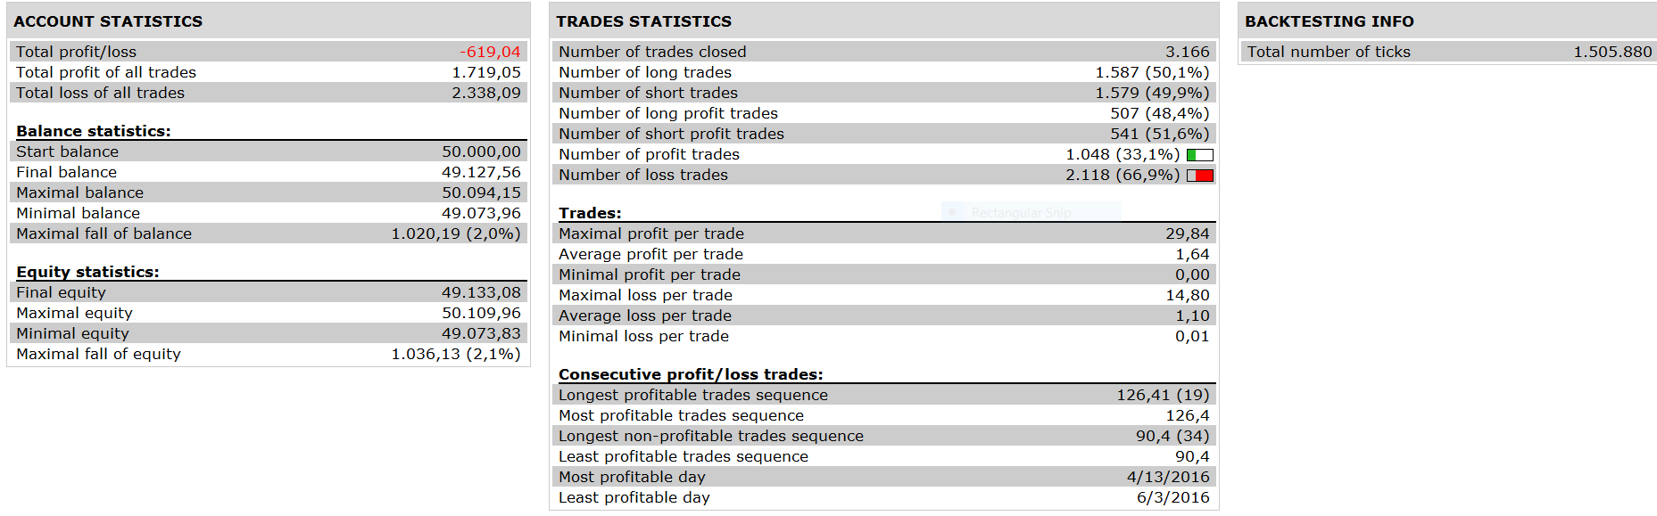Click the Equity statistics section heading
This screenshot has width=1657, height=516.
pyautogui.click(x=87, y=272)
